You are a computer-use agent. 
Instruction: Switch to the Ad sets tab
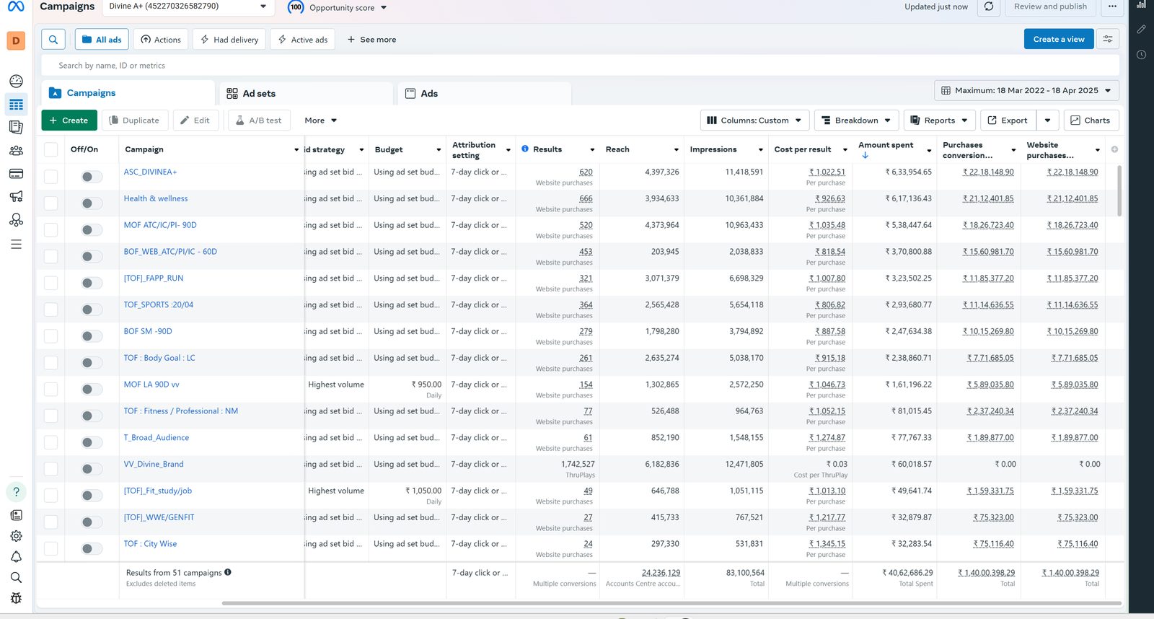tap(306, 94)
